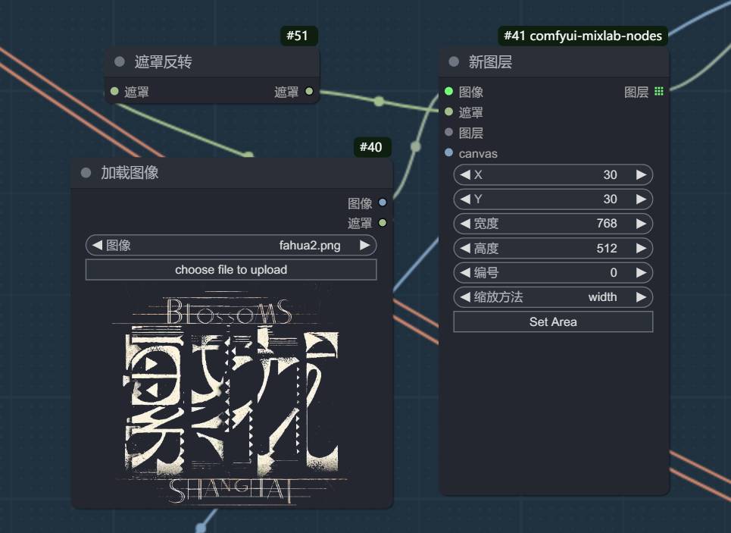Click the 遮罩 output port on 加载图像

pyautogui.click(x=383, y=223)
